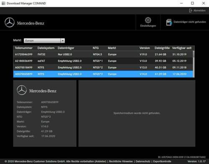Viewport: 209px width, 164px height.
Task: Click the exFAT file system cell
Action: [41, 61]
